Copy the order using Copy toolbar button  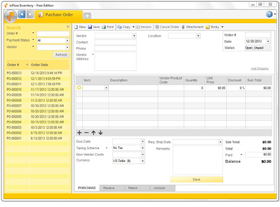pos(124,27)
